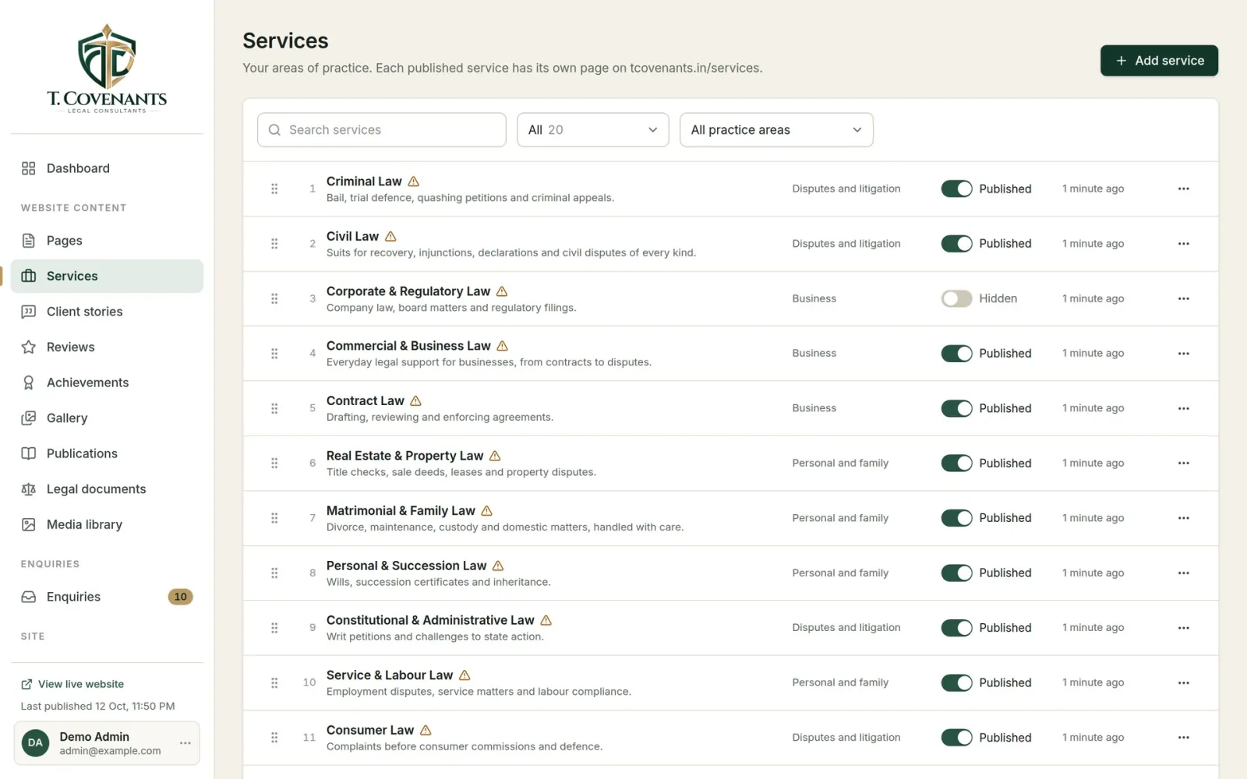Screen dimensions: 1247x779
Task: Click the star icon next to Reviews
Action: tap(29, 347)
